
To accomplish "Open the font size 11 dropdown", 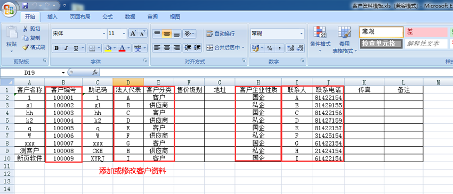I will tap(124, 33).
